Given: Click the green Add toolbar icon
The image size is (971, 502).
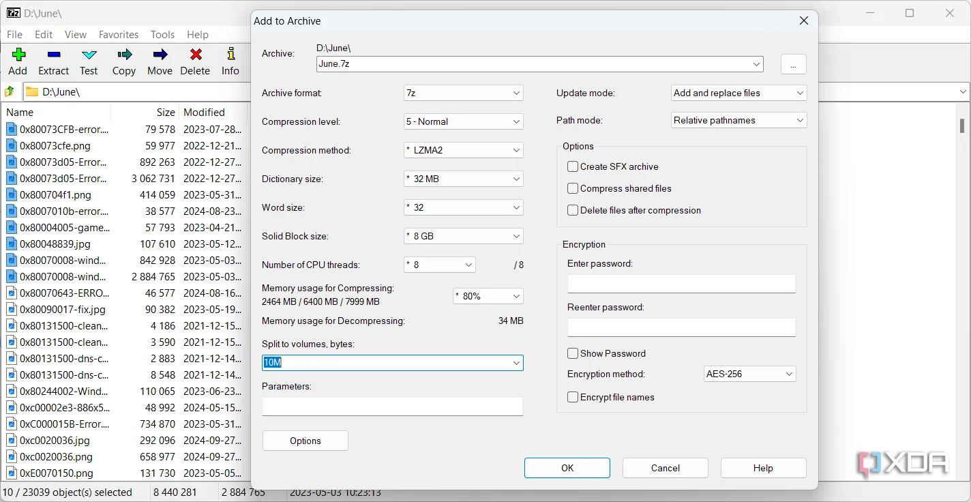Looking at the screenshot, I should coord(18,55).
